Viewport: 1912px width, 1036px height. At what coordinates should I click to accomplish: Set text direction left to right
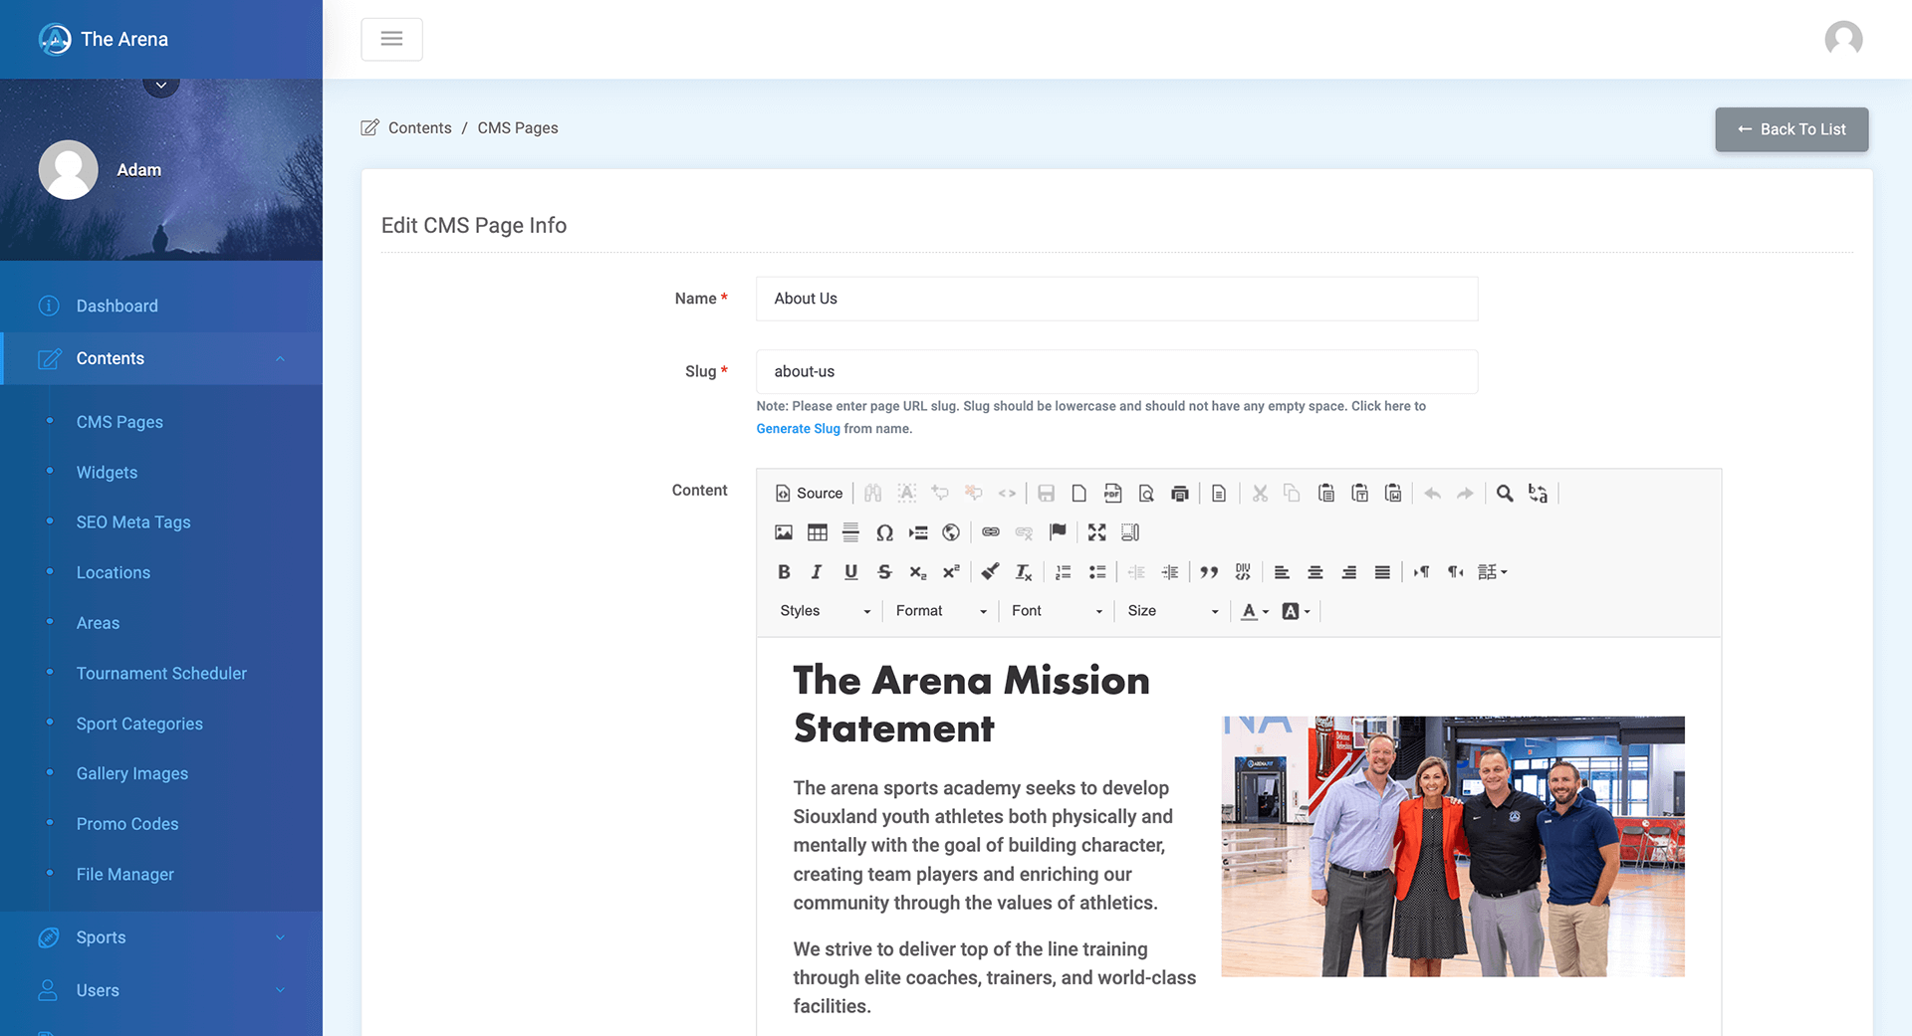click(x=1422, y=571)
